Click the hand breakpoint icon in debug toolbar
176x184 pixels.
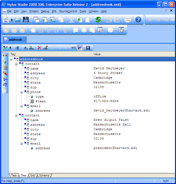tap(33, 30)
